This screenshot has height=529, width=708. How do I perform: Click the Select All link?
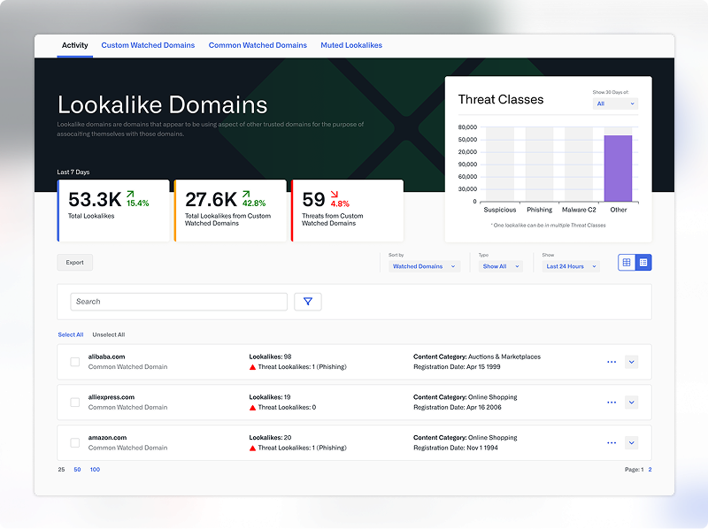tap(71, 335)
